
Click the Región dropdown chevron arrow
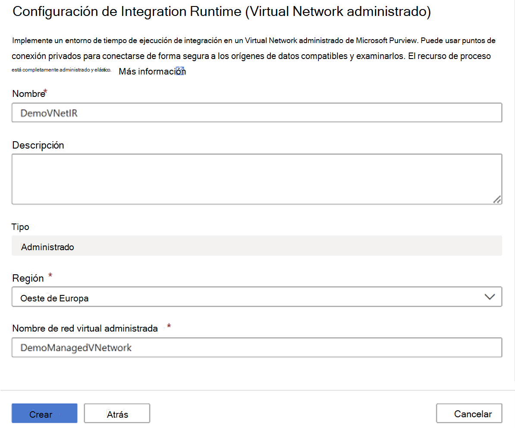pyautogui.click(x=490, y=297)
